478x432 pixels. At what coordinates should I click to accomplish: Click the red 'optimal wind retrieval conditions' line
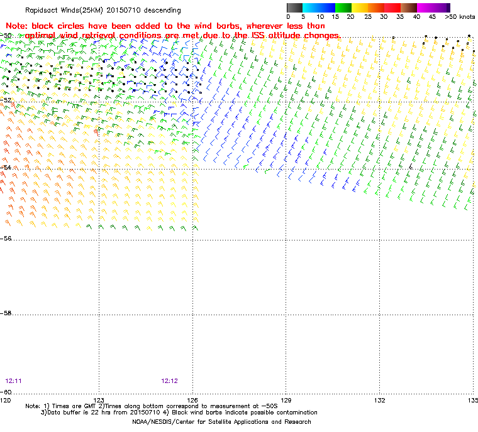click(182, 35)
